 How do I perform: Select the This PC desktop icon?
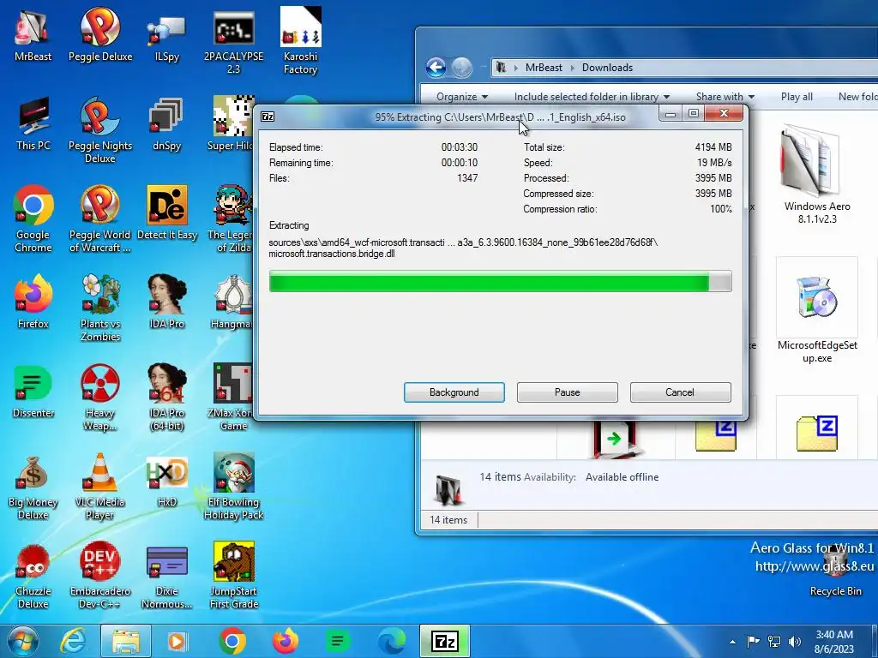(x=33, y=124)
